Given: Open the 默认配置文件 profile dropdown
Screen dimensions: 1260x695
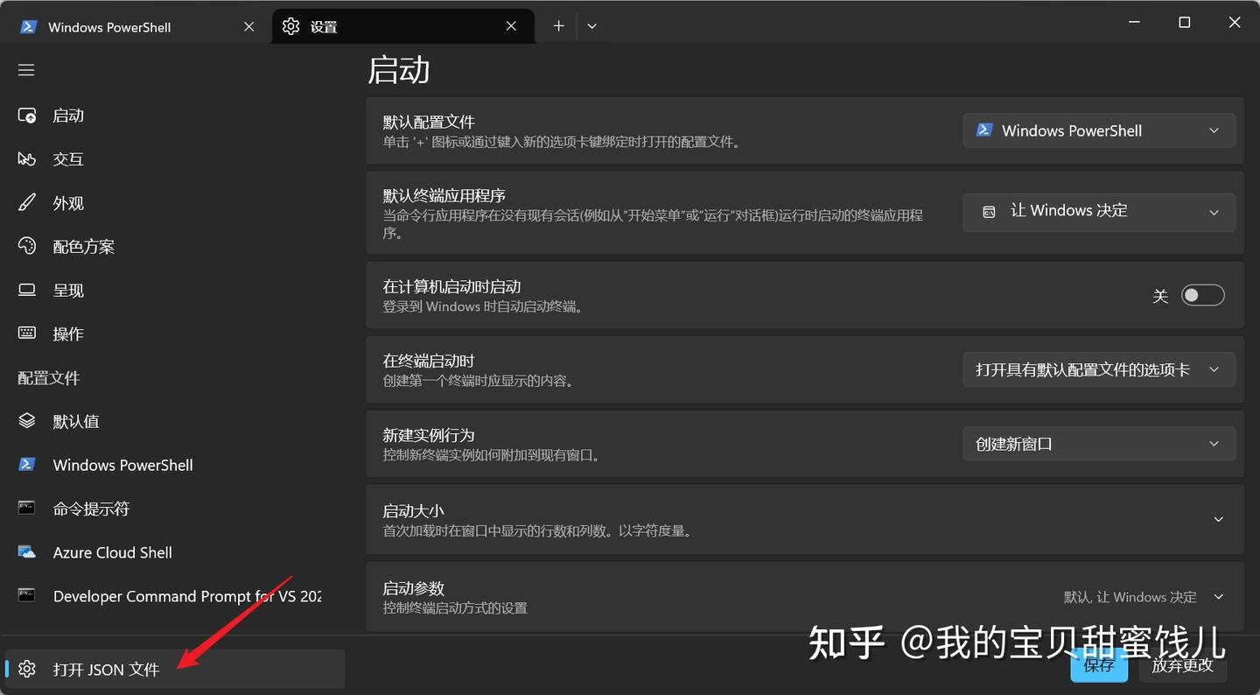Looking at the screenshot, I should coord(1098,130).
